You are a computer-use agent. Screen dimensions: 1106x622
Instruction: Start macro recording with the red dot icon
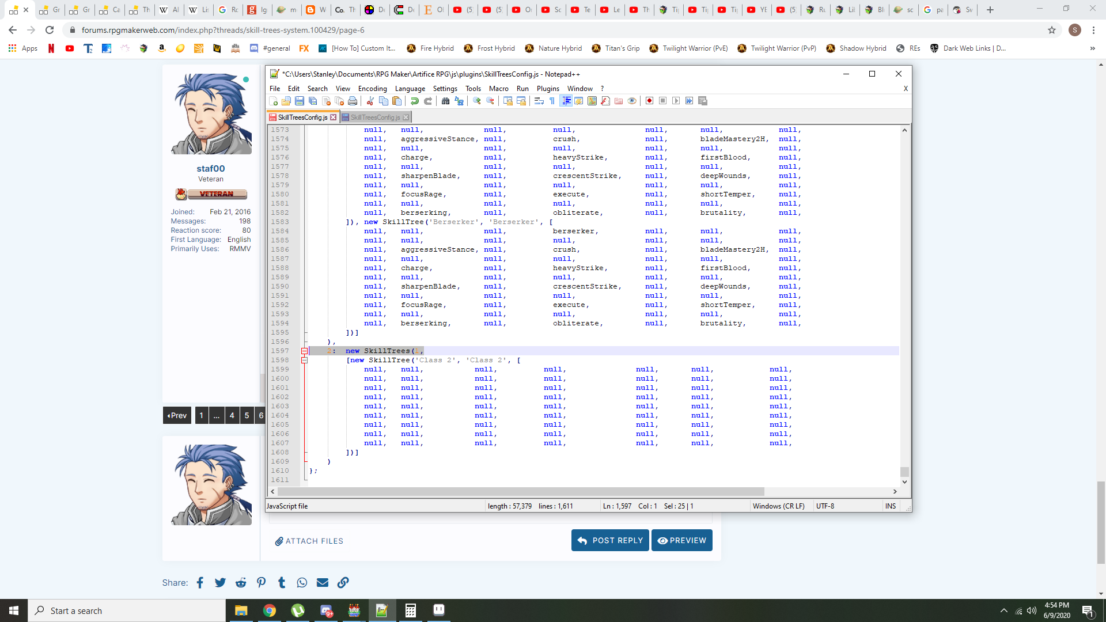point(650,101)
